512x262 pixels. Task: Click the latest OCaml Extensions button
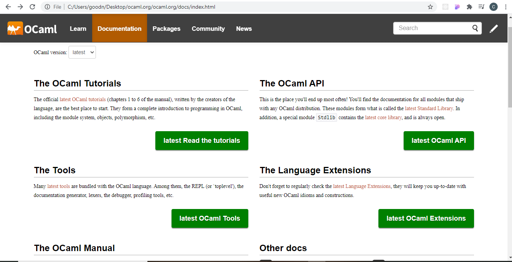click(426, 218)
